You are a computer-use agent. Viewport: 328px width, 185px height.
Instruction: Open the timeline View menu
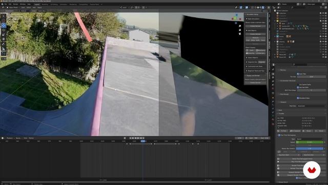click(x=25, y=138)
